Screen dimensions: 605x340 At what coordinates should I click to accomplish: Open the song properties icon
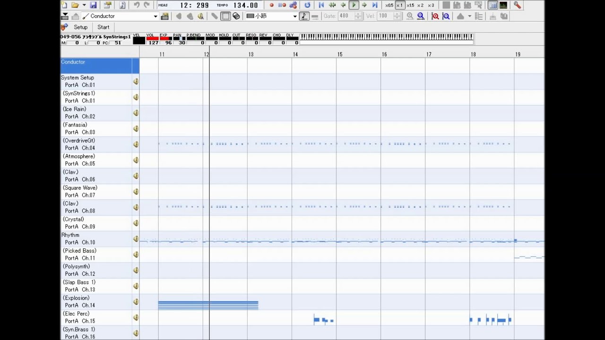[x=108, y=5]
